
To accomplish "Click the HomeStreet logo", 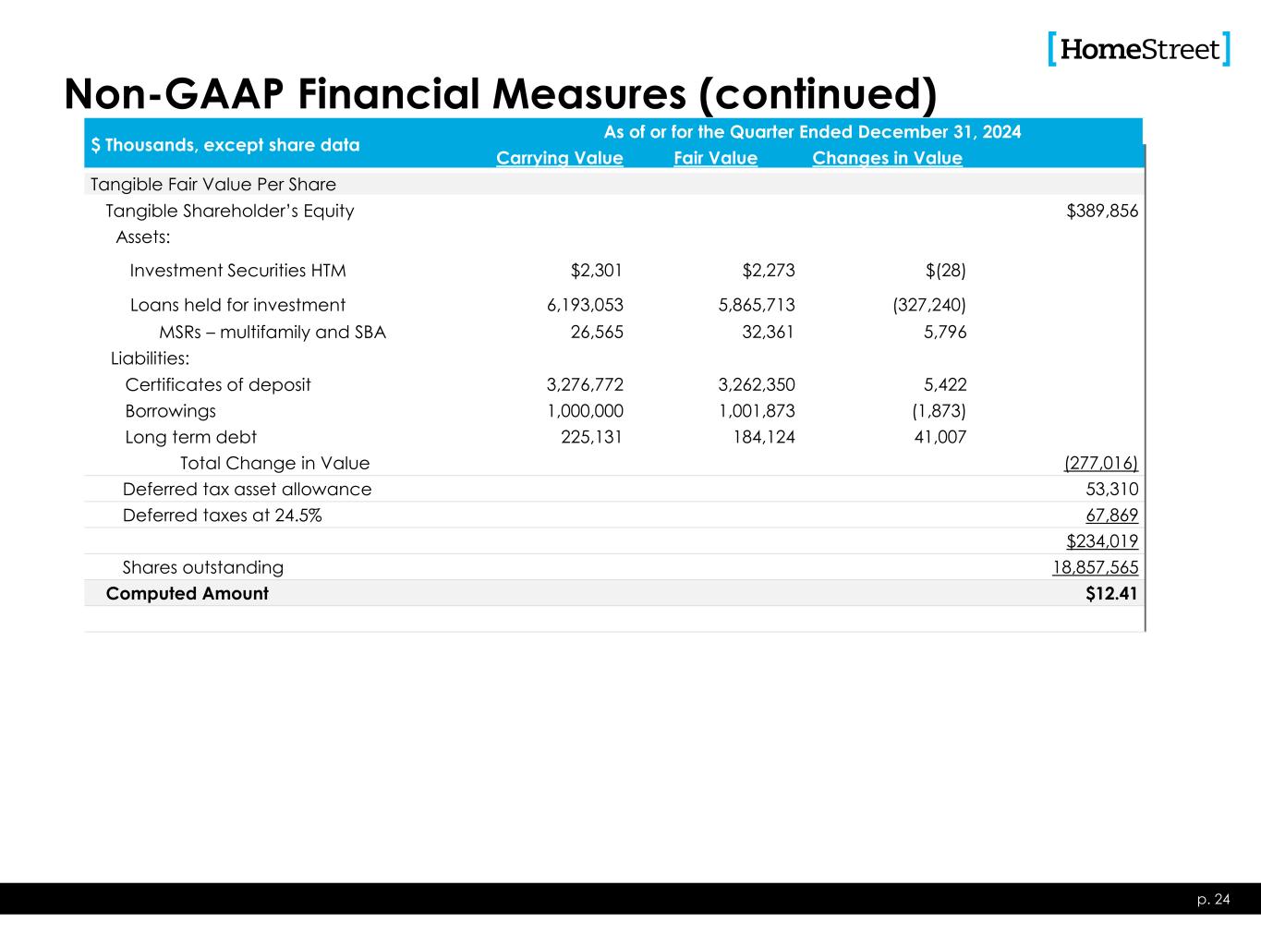I will pyautogui.click(x=1139, y=49).
